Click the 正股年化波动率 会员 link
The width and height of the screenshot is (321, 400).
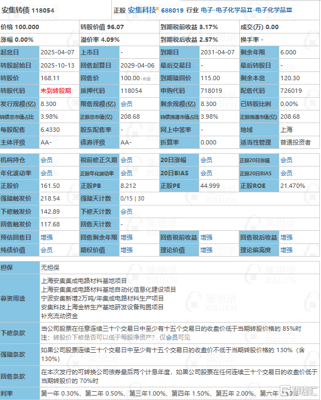[x=126, y=173]
